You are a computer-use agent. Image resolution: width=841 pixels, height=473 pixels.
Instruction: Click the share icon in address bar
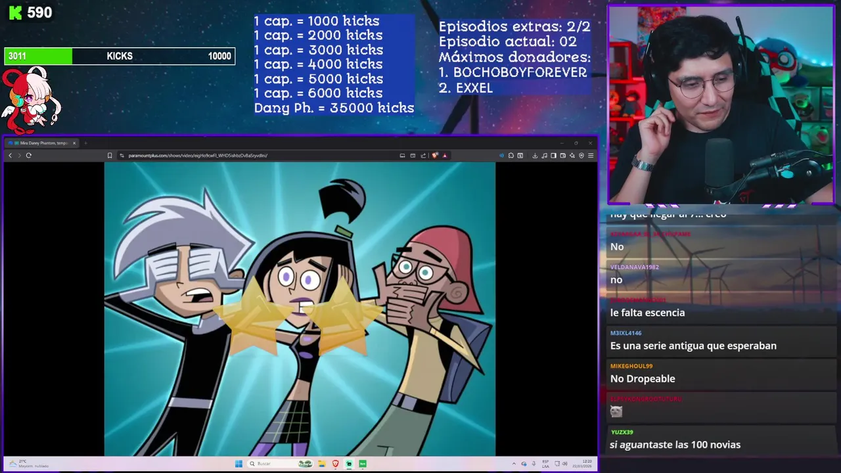(423, 156)
